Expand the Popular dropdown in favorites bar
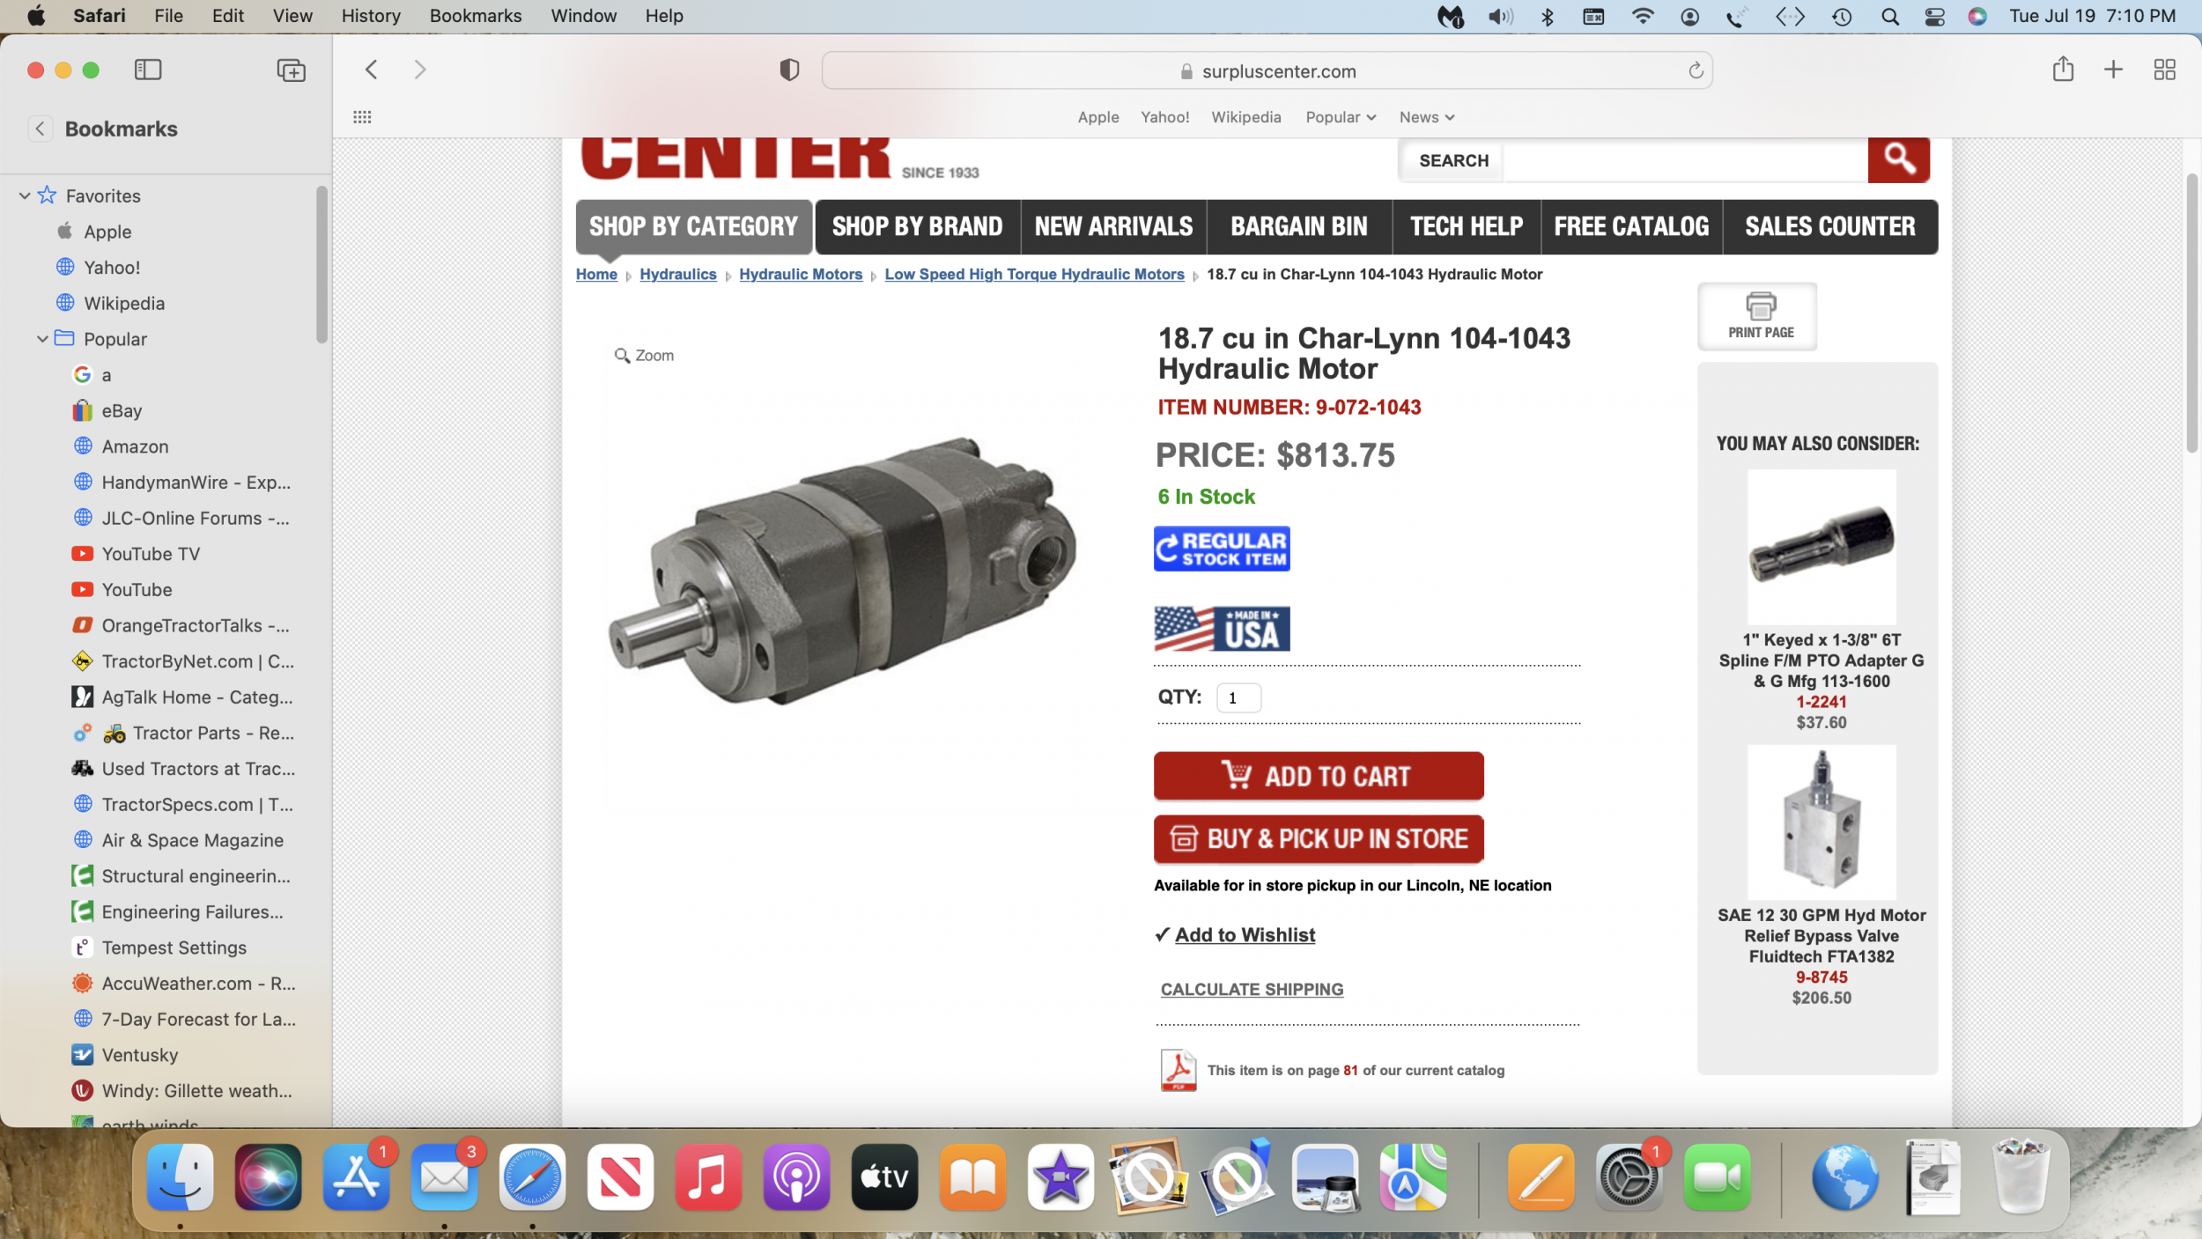This screenshot has height=1239, width=2202. click(x=1340, y=117)
